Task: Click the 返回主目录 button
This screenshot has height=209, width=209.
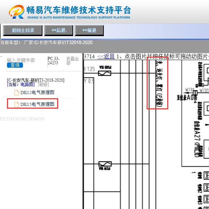Action: (23, 31)
